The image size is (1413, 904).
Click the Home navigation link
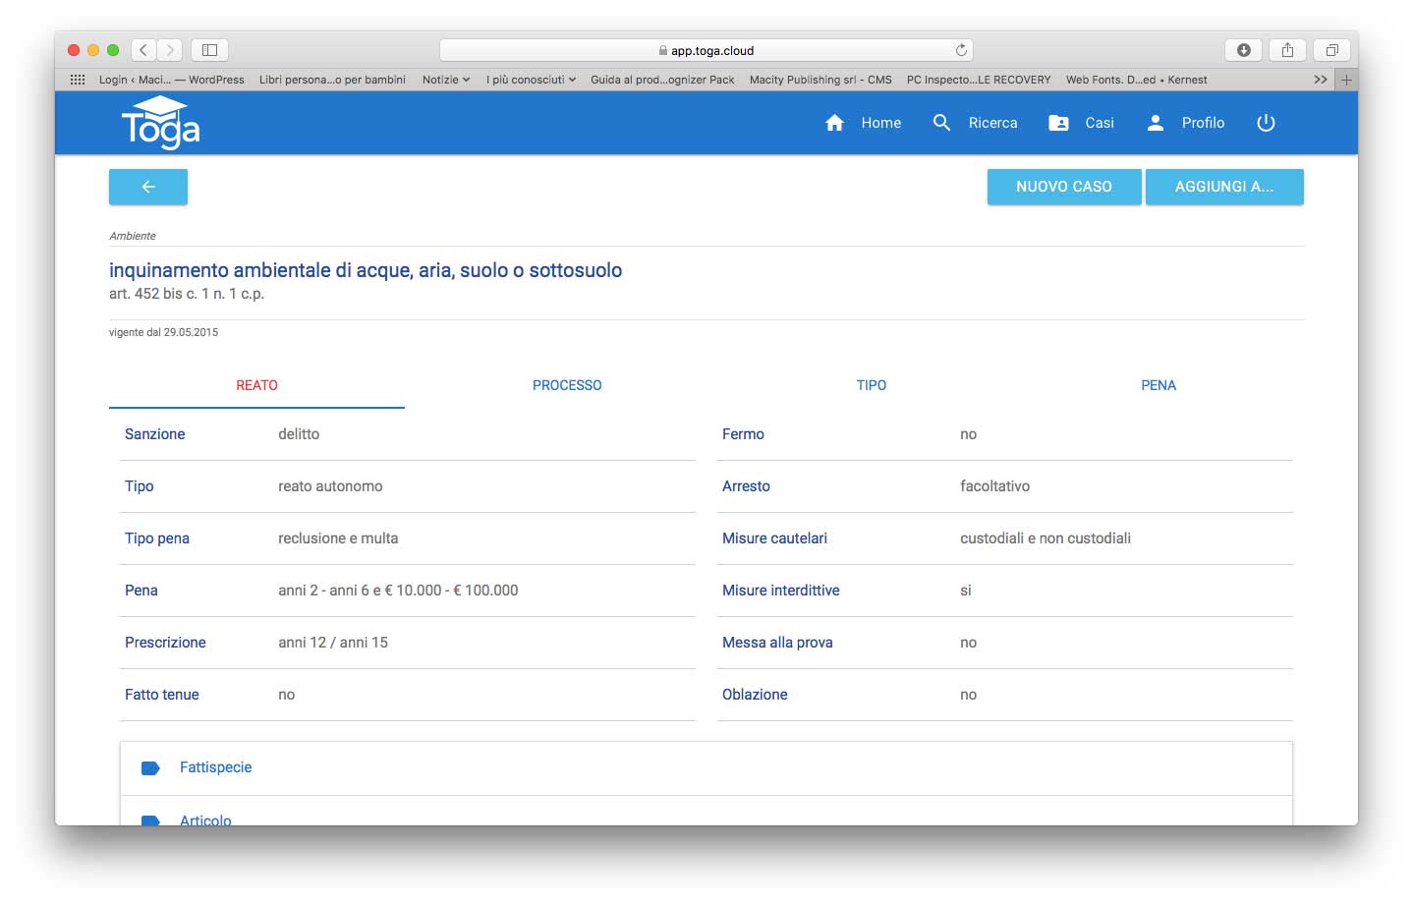click(880, 123)
